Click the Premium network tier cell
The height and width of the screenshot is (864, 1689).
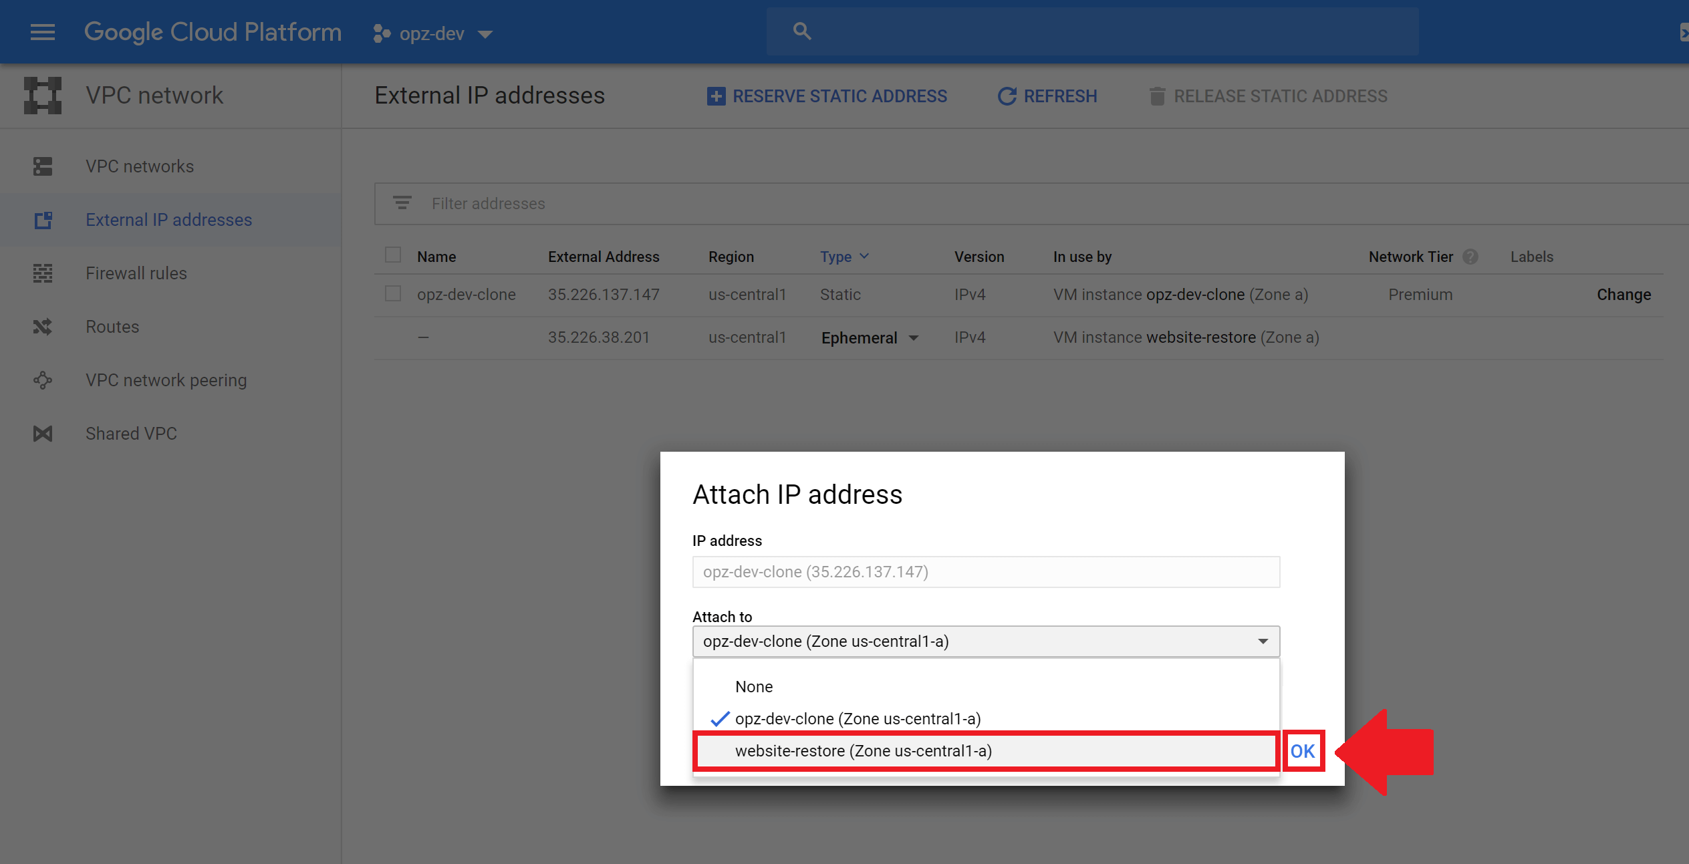point(1420,295)
